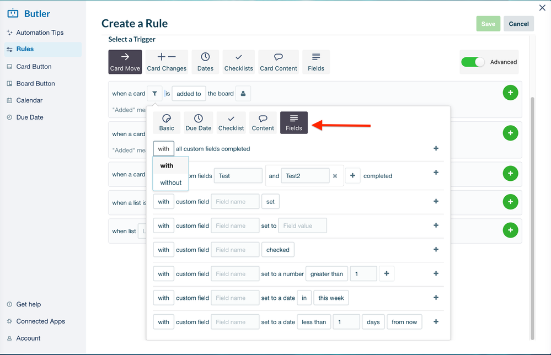This screenshot has height=355, width=551.
Task: Select the Fields trigger tab
Action: (316, 62)
